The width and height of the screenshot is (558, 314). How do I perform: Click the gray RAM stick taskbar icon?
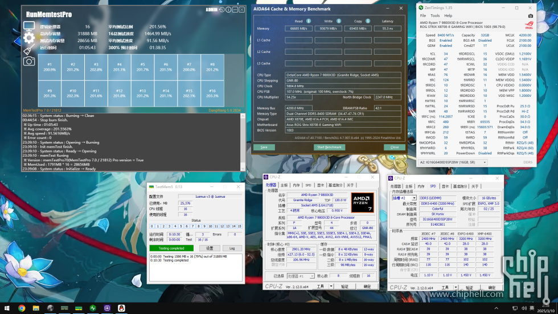pos(64,308)
